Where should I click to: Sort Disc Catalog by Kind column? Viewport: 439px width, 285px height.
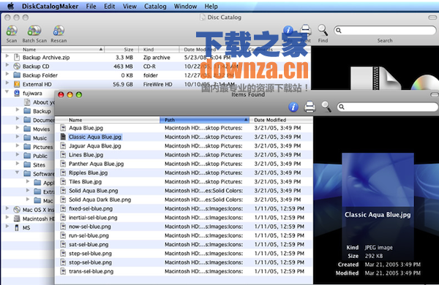coord(159,50)
